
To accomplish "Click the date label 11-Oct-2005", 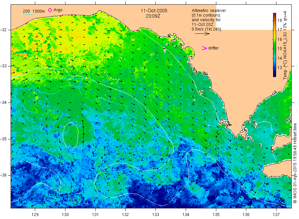I will 154,11.
